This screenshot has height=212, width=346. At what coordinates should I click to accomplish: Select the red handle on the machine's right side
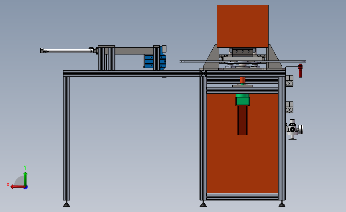(x=300, y=70)
